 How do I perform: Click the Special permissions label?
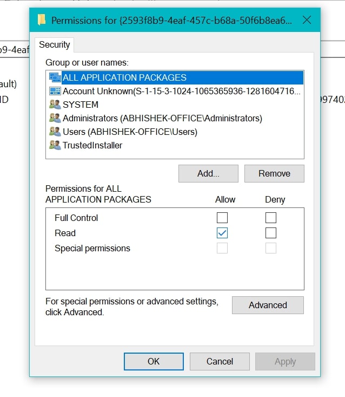(x=92, y=249)
